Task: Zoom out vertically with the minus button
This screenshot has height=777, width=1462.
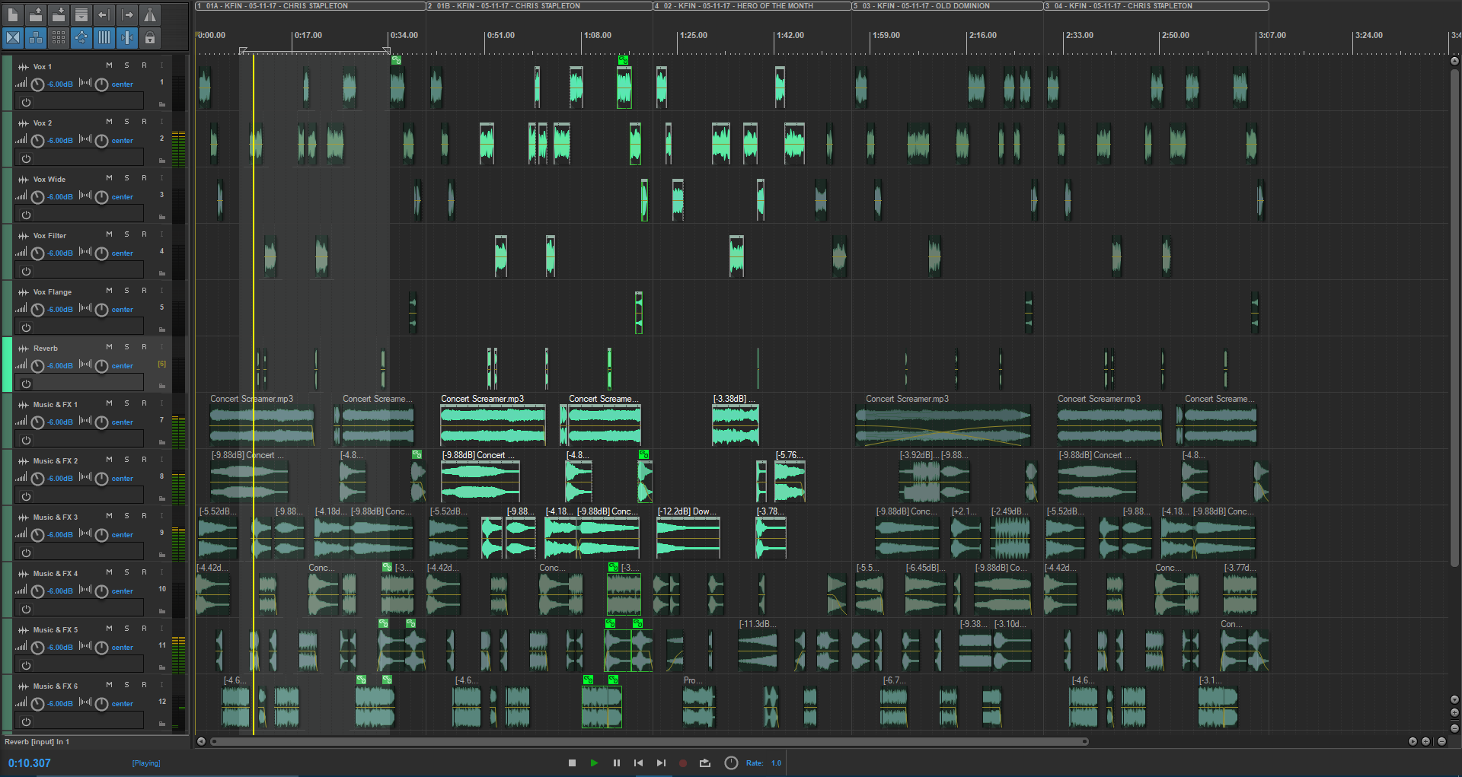Action: pyautogui.click(x=1454, y=728)
